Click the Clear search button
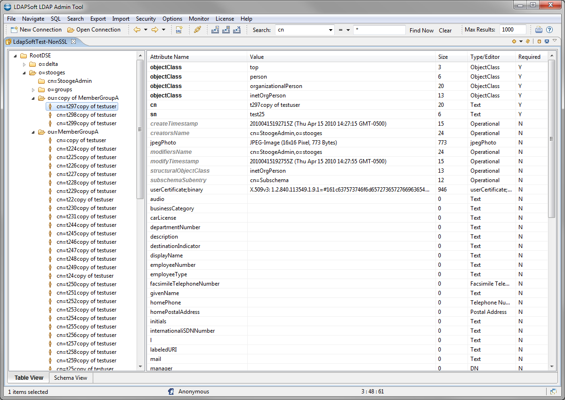This screenshot has width=565, height=400. [445, 30]
